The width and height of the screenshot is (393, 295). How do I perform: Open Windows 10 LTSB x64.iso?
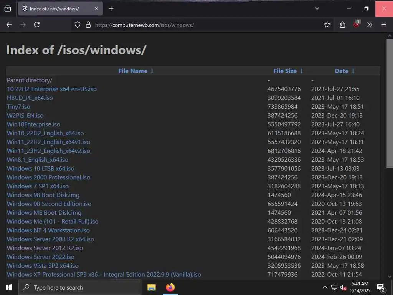click(41, 168)
